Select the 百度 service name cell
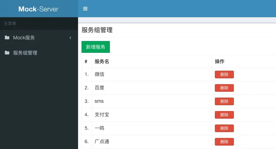The width and height of the screenshot is (276, 149). click(x=152, y=88)
